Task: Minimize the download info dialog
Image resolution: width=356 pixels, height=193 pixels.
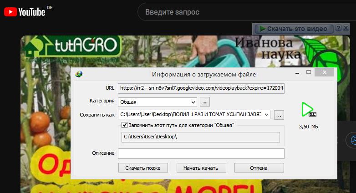Action: pyautogui.click(x=297, y=73)
